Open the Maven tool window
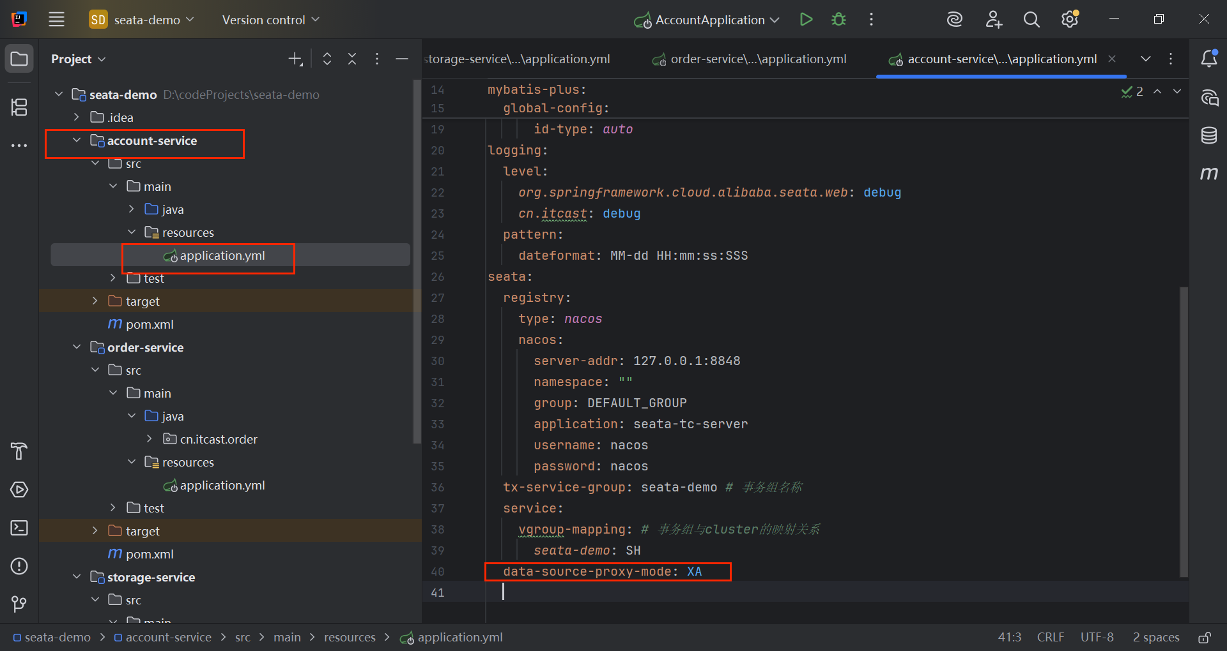This screenshot has width=1227, height=651. click(x=1208, y=173)
